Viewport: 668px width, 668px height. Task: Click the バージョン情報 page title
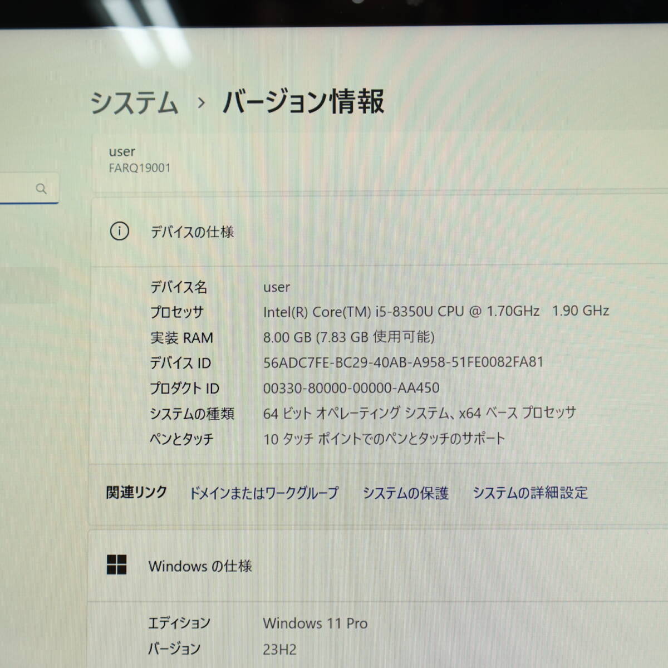click(x=303, y=102)
